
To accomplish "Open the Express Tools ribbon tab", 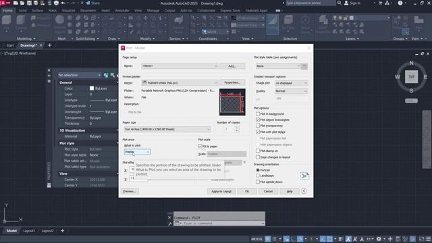I will click(230, 11).
